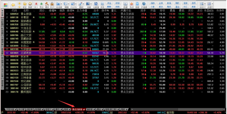Click the BBD button

pyautogui.click(x=109, y=7)
